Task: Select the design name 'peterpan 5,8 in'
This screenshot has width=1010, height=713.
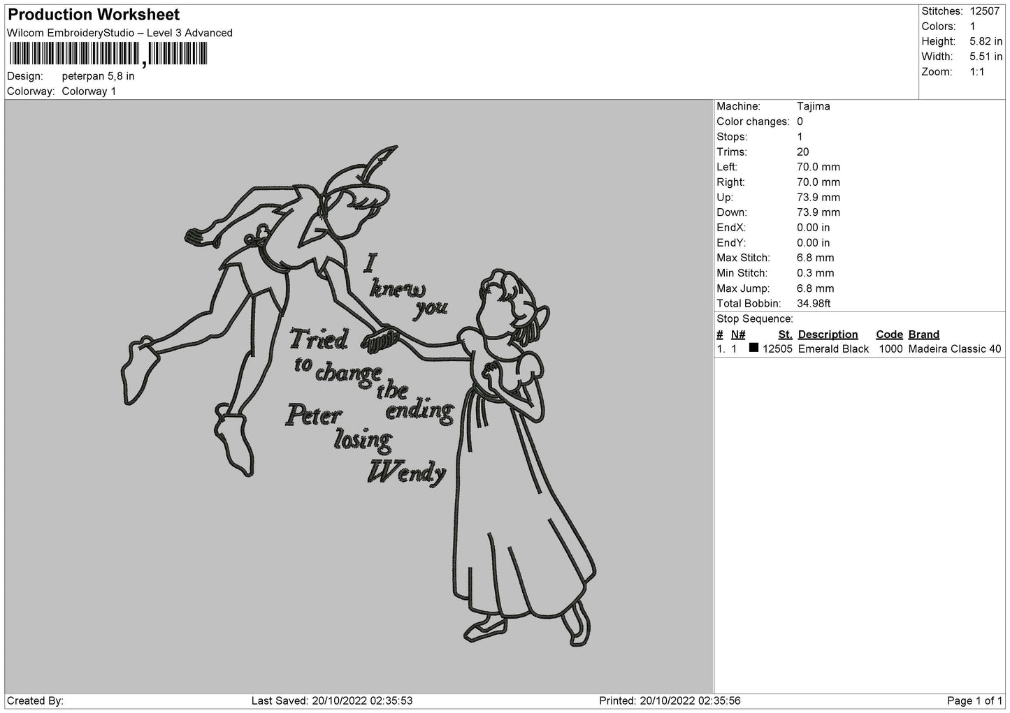Action: pos(98,76)
